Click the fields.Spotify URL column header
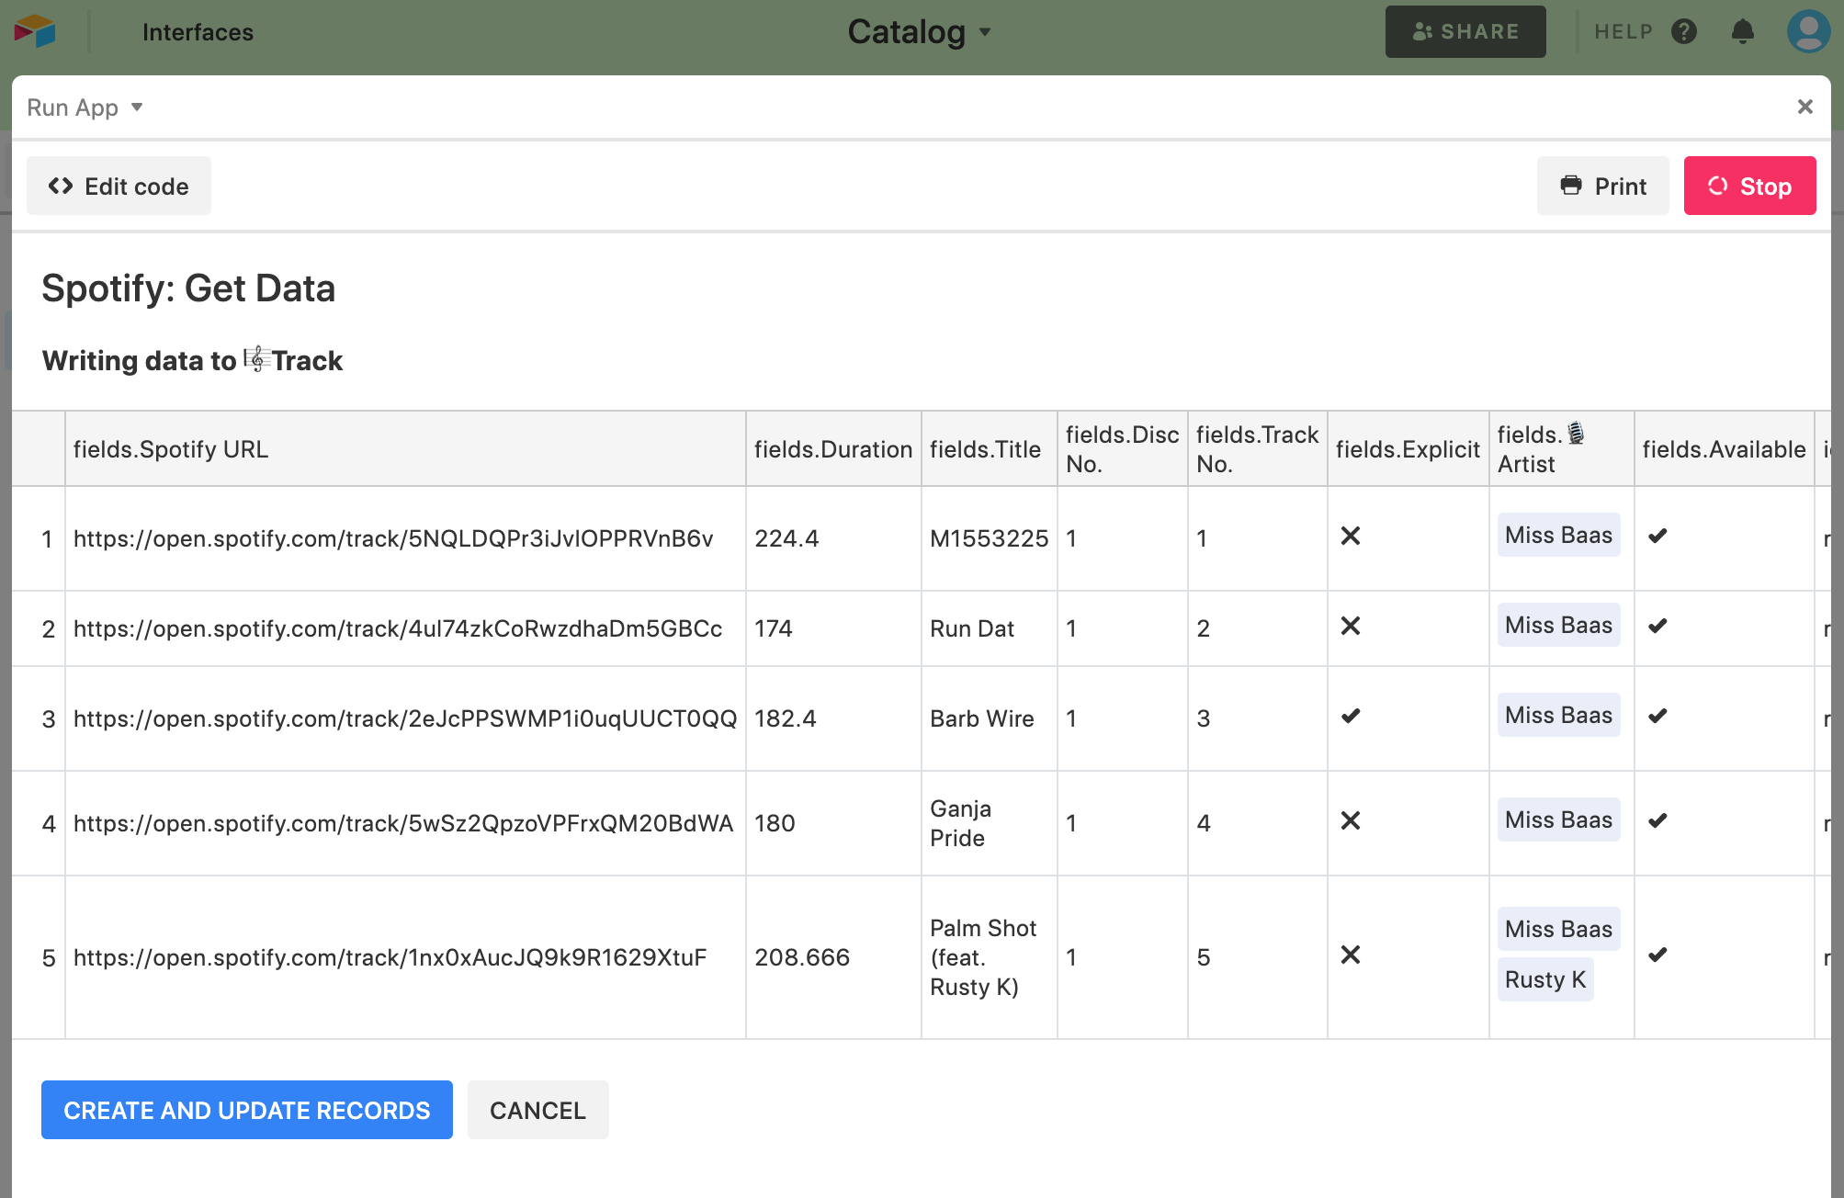This screenshot has width=1844, height=1198. (405, 448)
